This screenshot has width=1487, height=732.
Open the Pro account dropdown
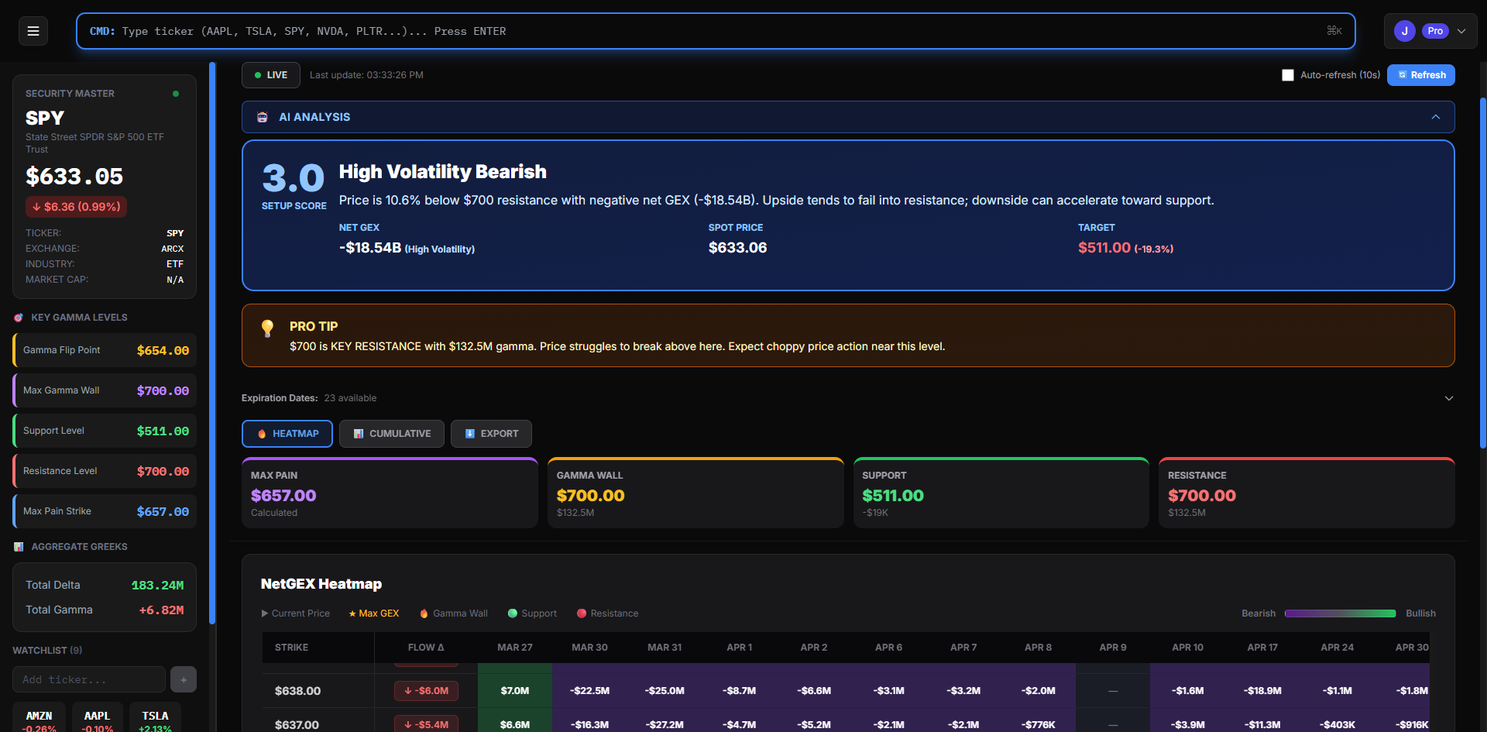[x=1462, y=31]
